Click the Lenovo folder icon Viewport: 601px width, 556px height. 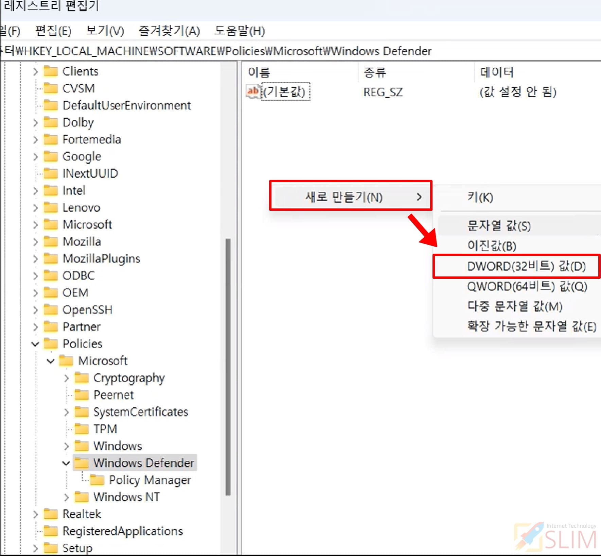point(51,207)
